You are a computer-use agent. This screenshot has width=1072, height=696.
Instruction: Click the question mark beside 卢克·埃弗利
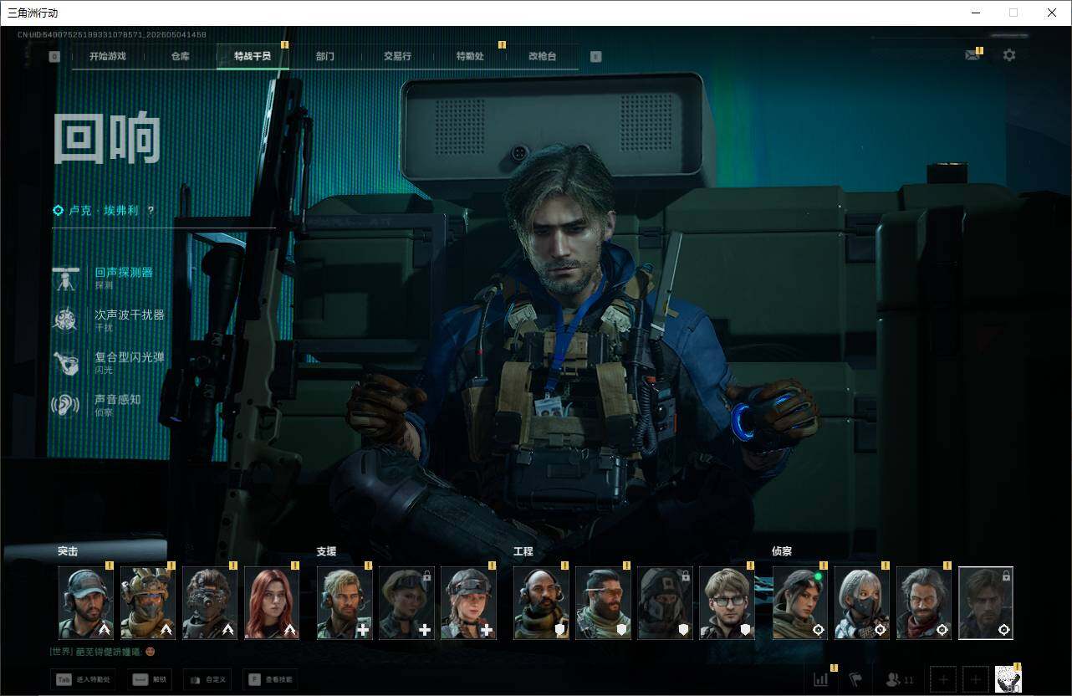point(151,211)
